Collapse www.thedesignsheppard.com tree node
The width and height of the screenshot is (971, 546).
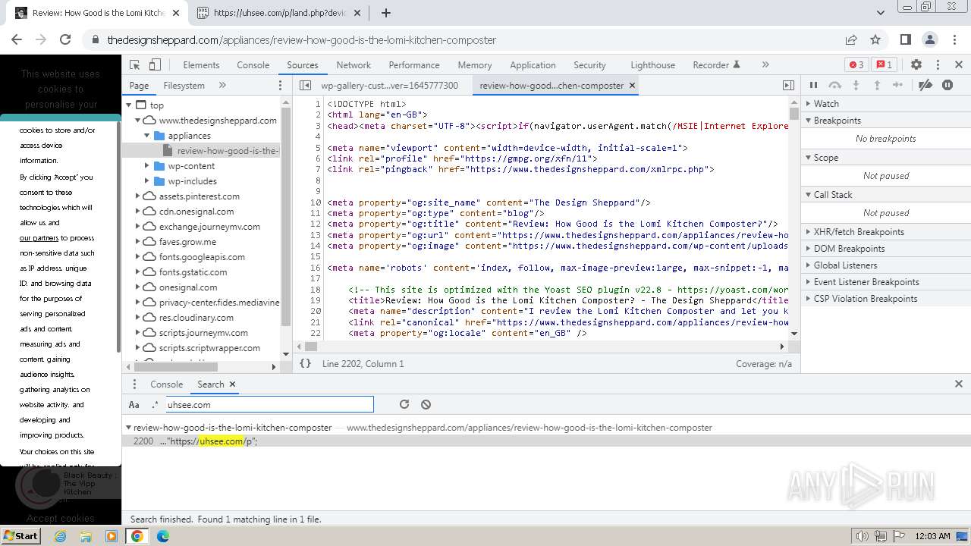pos(138,121)
